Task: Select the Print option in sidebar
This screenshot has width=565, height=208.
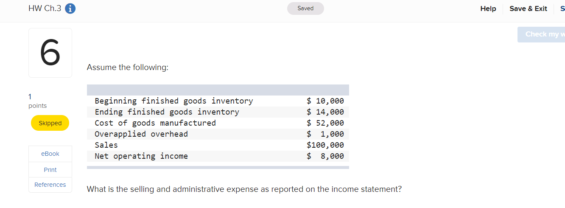Action: [50, 170]
